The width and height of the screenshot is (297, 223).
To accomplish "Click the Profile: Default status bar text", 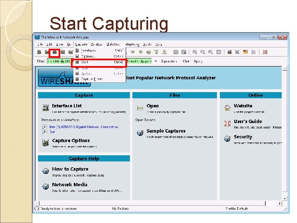I will [x=237, y=209].
